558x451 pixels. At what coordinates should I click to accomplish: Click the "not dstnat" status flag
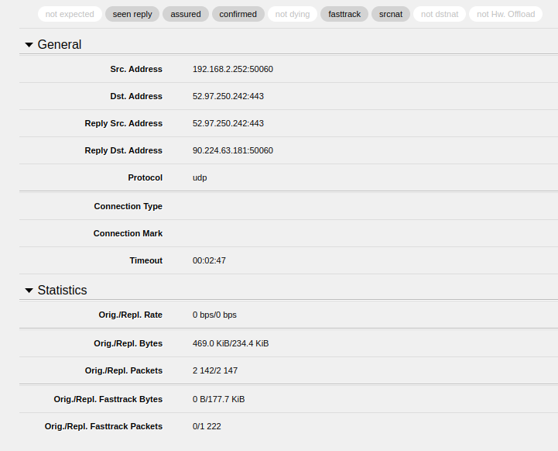[440, 14]
